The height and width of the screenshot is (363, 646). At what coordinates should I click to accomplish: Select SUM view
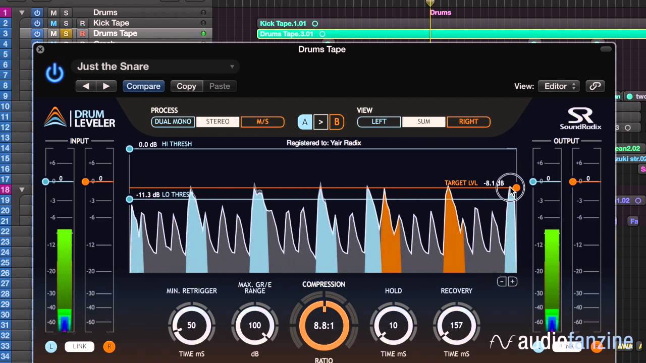pyautogui.click(x=423, y=122)
